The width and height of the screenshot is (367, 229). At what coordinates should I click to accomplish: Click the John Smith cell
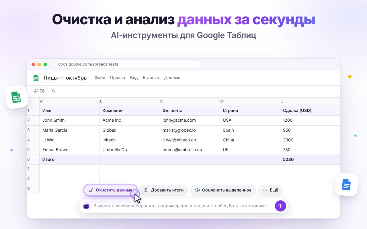pyautogui.click(x=69, y=120)
